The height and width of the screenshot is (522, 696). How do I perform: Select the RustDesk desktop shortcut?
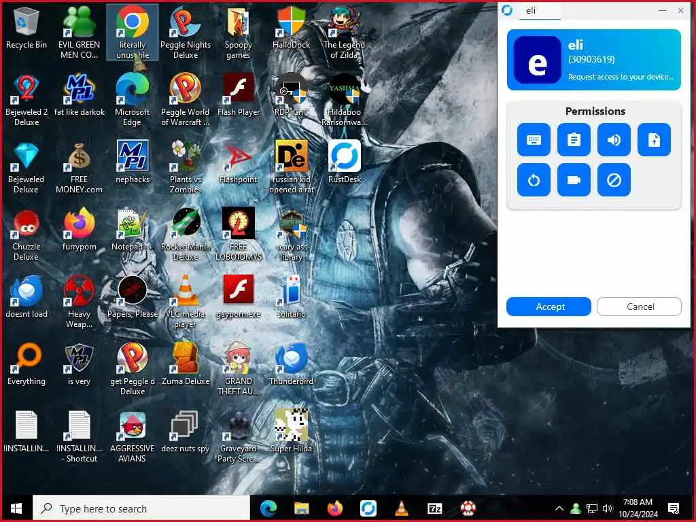[x=345, y=163]
